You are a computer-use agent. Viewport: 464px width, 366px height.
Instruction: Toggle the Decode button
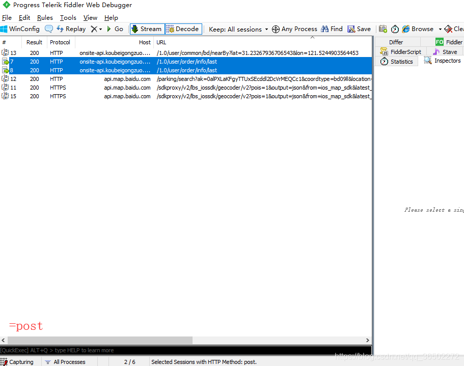click(183, 29)
